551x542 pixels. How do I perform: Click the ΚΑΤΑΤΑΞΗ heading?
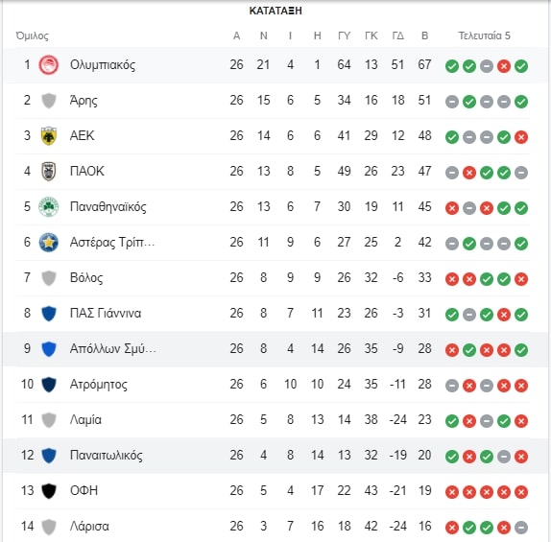pyautogui.click(x=275, y=11)
